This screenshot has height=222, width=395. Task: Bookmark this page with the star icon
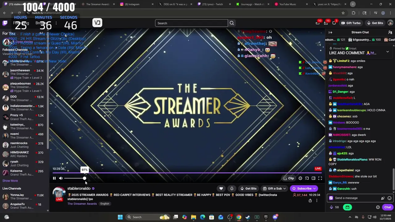click(x=343, y=13)
